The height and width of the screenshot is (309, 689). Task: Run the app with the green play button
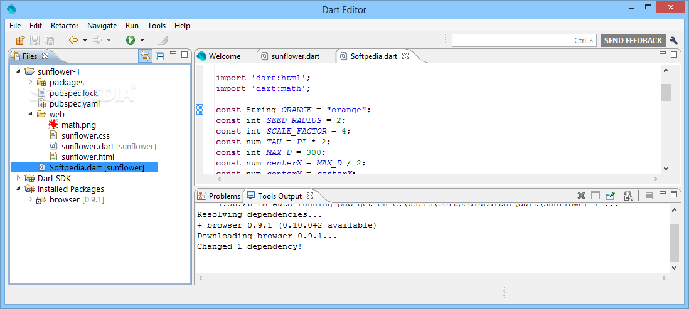coord(131,40)
